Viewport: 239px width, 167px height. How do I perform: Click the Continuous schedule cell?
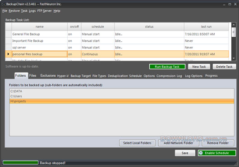coord(98,54)
